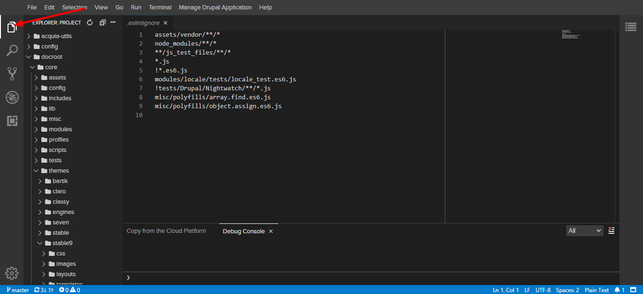Image resolution: width=643 pixels, height=294 pixels.
Task: Click the master branch indicator
Action: [x=16, y=290]
